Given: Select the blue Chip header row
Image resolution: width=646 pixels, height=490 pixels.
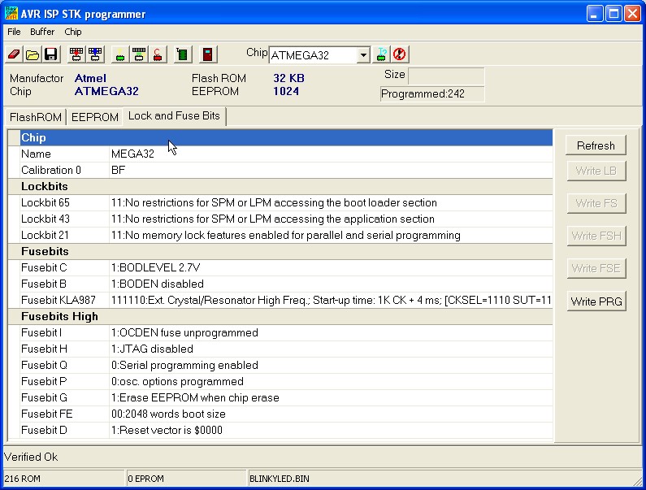Looking at the screenshot, I should tap(286, 137).
